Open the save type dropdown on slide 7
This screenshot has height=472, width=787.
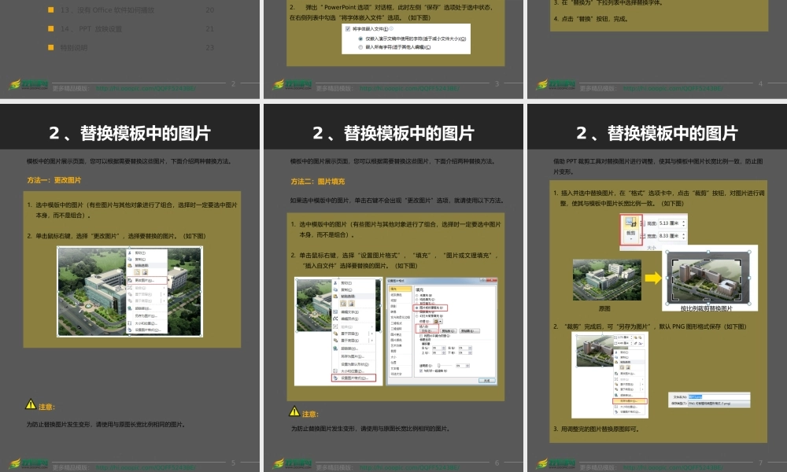(719, 404)
